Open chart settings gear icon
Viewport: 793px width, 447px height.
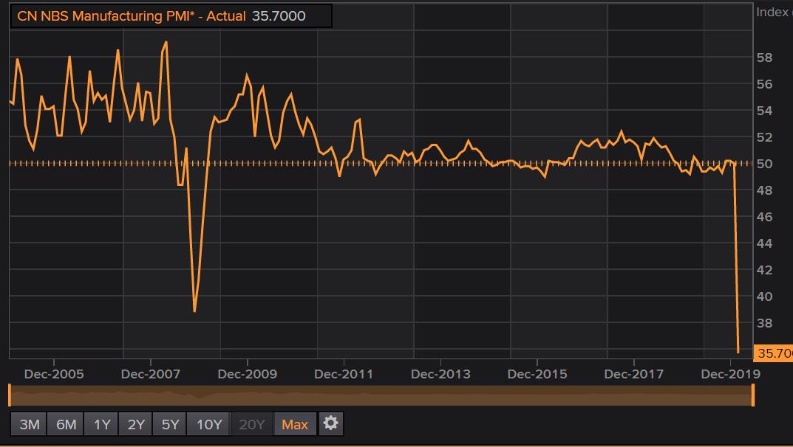pos(330,423)
